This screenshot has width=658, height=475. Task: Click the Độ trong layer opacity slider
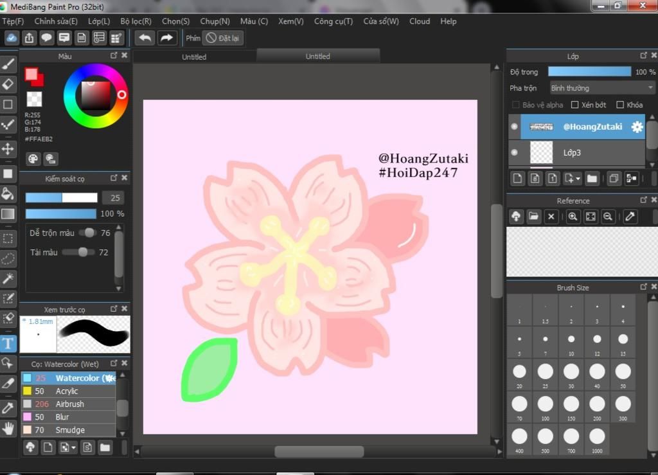589,72
